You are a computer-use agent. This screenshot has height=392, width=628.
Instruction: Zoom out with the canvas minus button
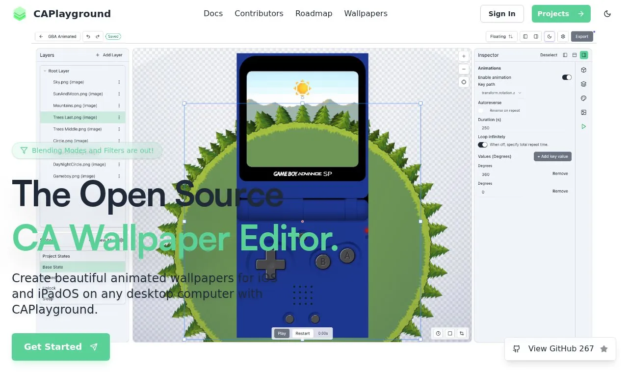(x=464, y=69)
